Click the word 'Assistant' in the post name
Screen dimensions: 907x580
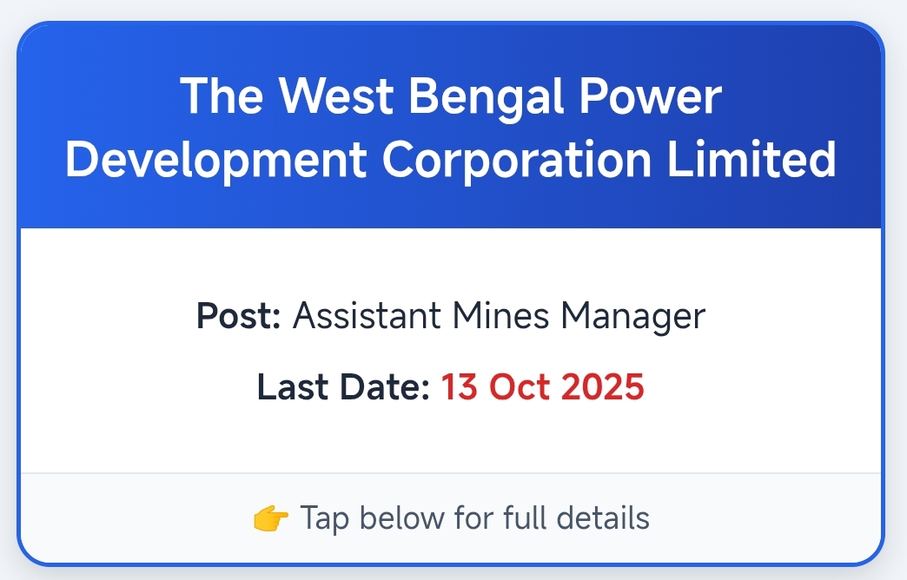[x=367, y=316]
